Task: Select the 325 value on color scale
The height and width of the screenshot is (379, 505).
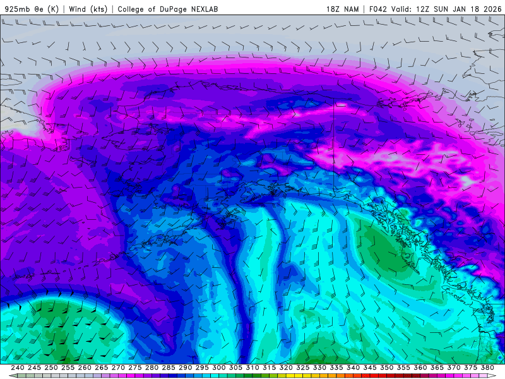Action: coord(303,368)
